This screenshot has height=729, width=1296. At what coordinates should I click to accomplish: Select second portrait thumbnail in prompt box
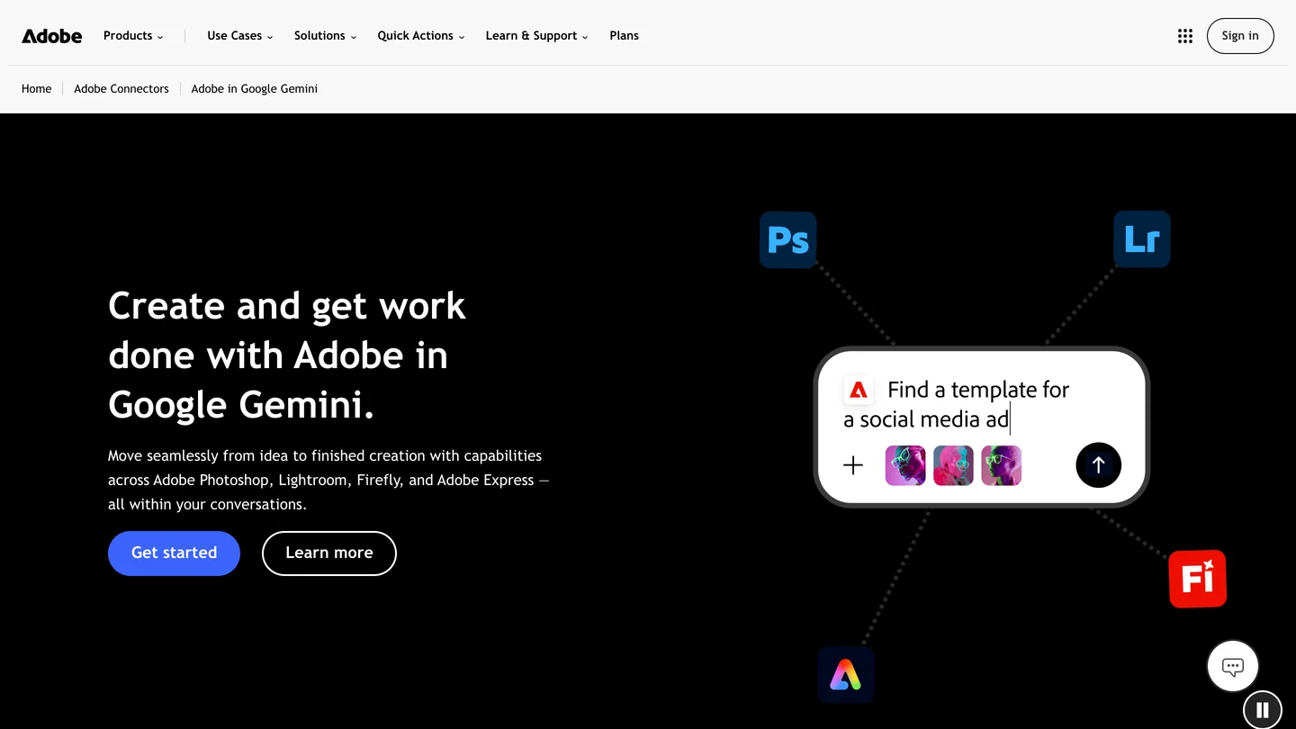coord(953,465)
